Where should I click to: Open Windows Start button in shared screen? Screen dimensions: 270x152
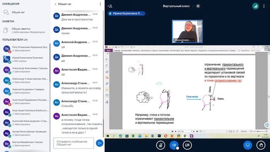pyautogui.click(x=108, y=136)
